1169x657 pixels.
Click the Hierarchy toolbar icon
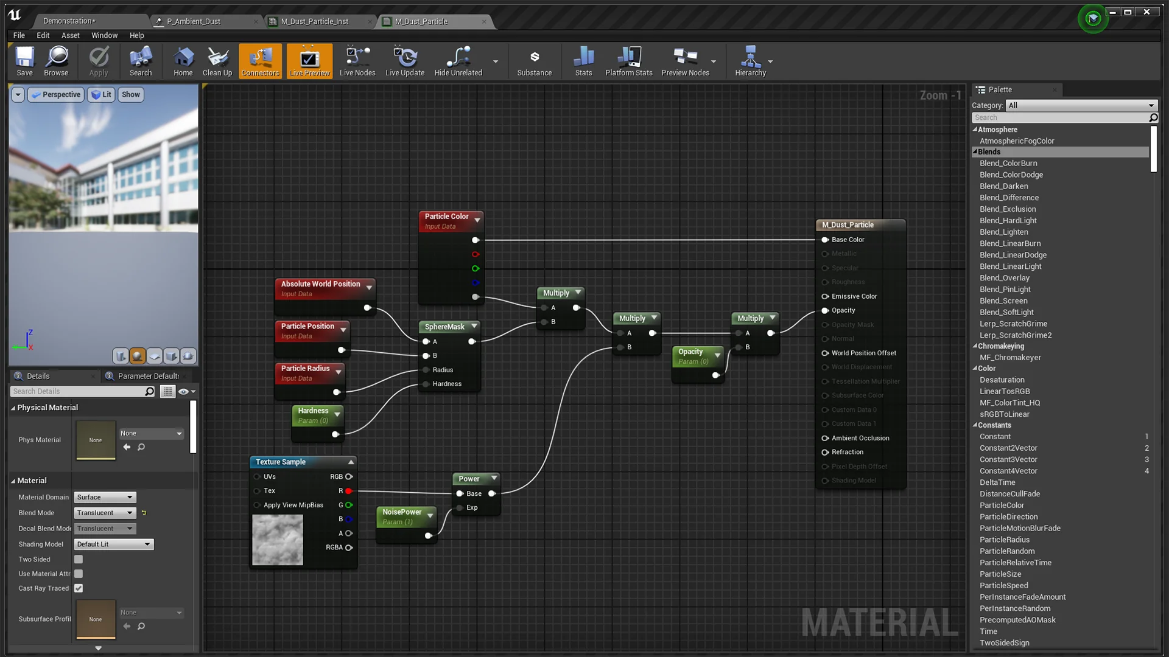[751, 61]
